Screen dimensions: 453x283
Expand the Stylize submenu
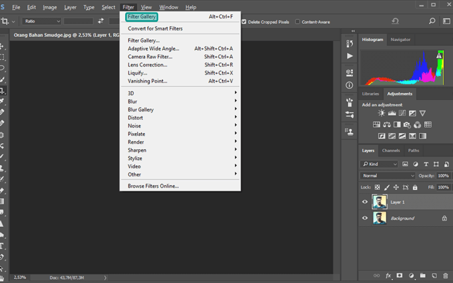click(181, 158)
